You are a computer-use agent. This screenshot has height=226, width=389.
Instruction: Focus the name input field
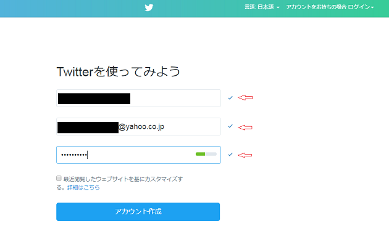(x=138, y=99)
